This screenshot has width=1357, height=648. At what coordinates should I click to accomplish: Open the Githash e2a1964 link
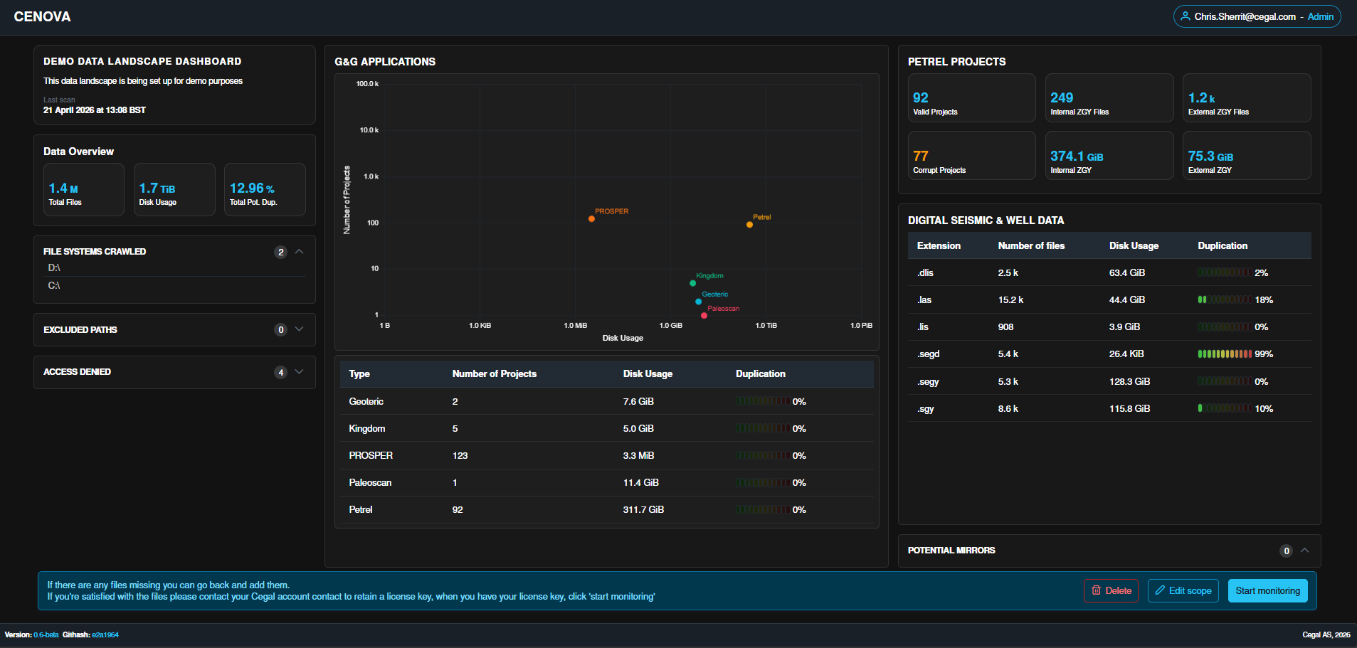(x=105, y=634)
